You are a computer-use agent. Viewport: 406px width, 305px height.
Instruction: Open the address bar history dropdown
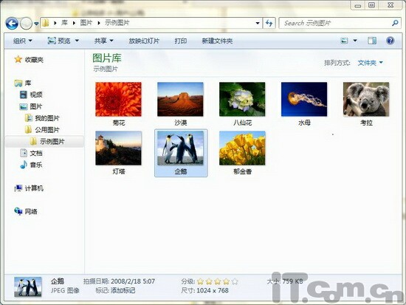tap(258, 24)
